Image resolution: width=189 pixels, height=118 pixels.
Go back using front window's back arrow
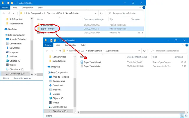click(x=47, y=50)
